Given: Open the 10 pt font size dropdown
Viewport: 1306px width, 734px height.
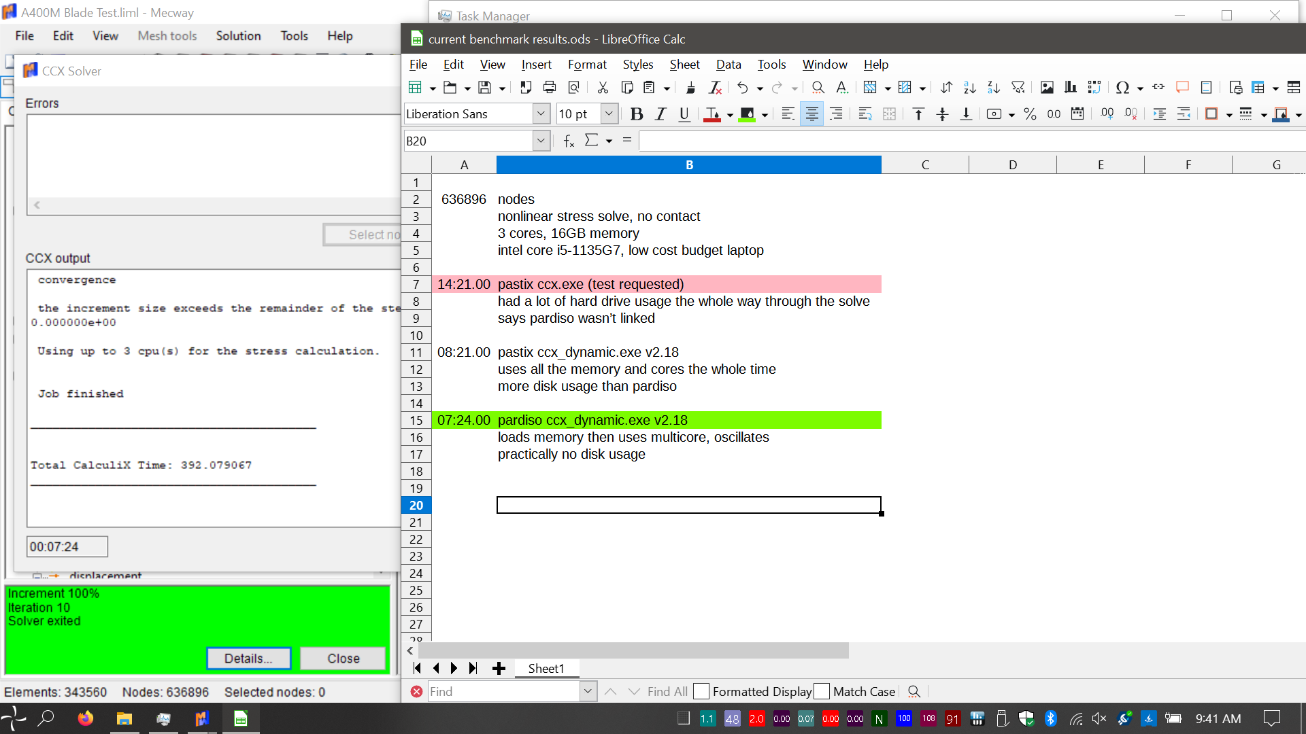Looking at the screenshot, I should tap(609, 114).
